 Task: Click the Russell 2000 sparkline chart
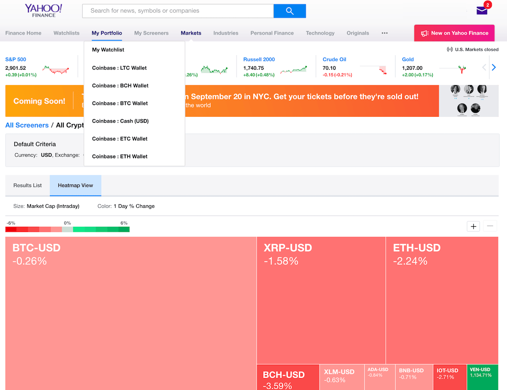coord(294,69)
